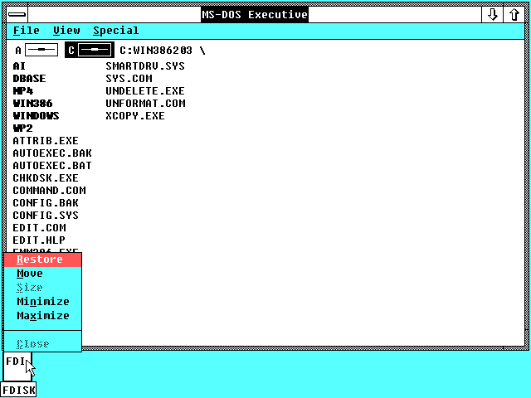Select the WIN386 directory

click(x=32, y=104)
